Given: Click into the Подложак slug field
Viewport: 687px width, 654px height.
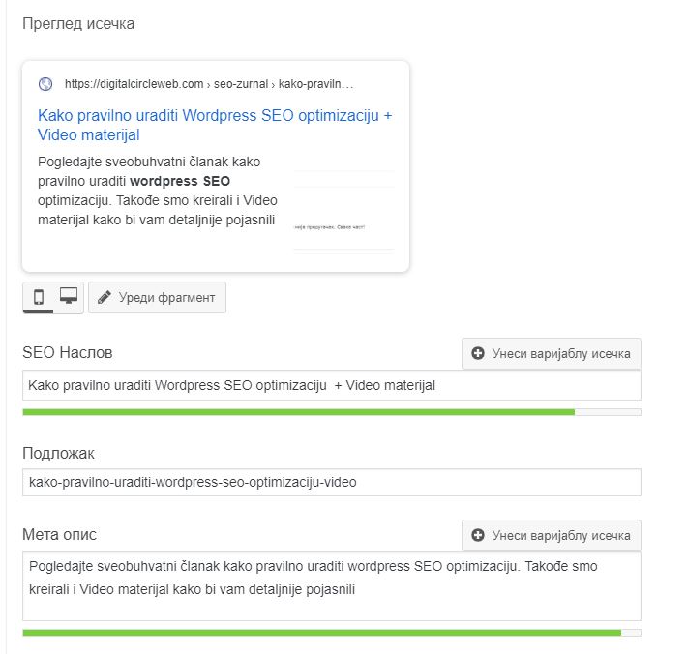Looking at the screenshot, I should point(331,482).
